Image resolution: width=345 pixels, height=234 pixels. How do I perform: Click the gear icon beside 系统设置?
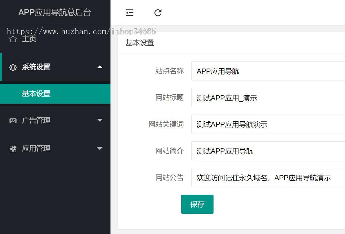coord(13,67)
